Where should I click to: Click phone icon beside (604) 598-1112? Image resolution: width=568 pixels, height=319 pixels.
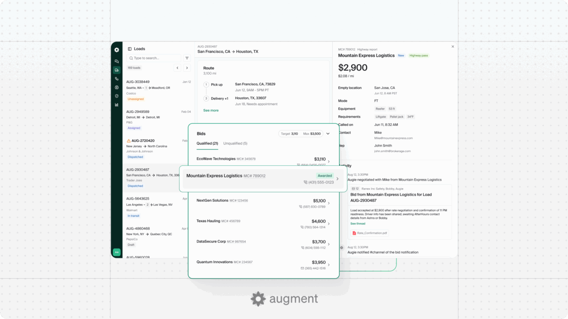click(x=303, y=248)
